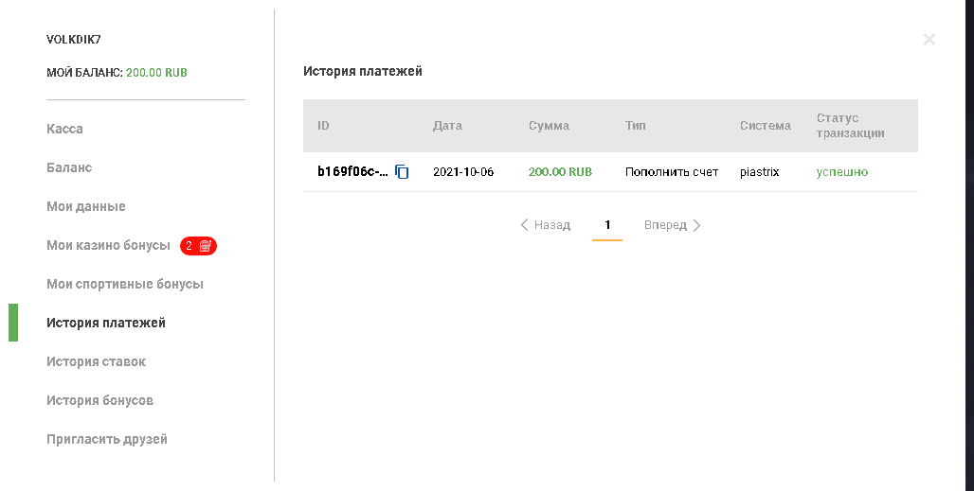Viewport: 974px width, 491px height.
Task: Select История платежей in sidebar
Action: [x=106, y=323]
